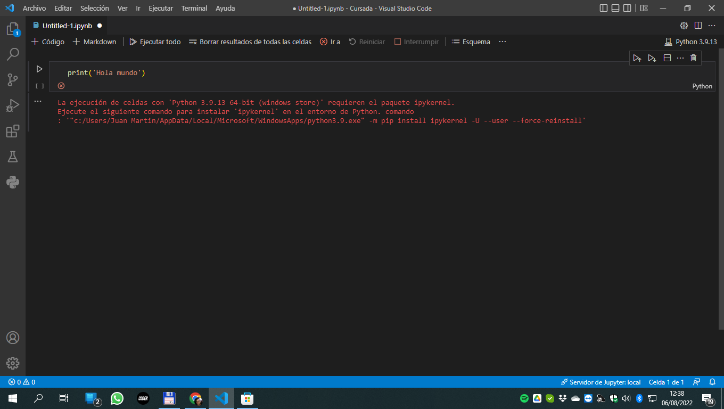Click Servidor de Jupyter: local status
The height and width of the screenshot is (409, 724).
(601, 382)
